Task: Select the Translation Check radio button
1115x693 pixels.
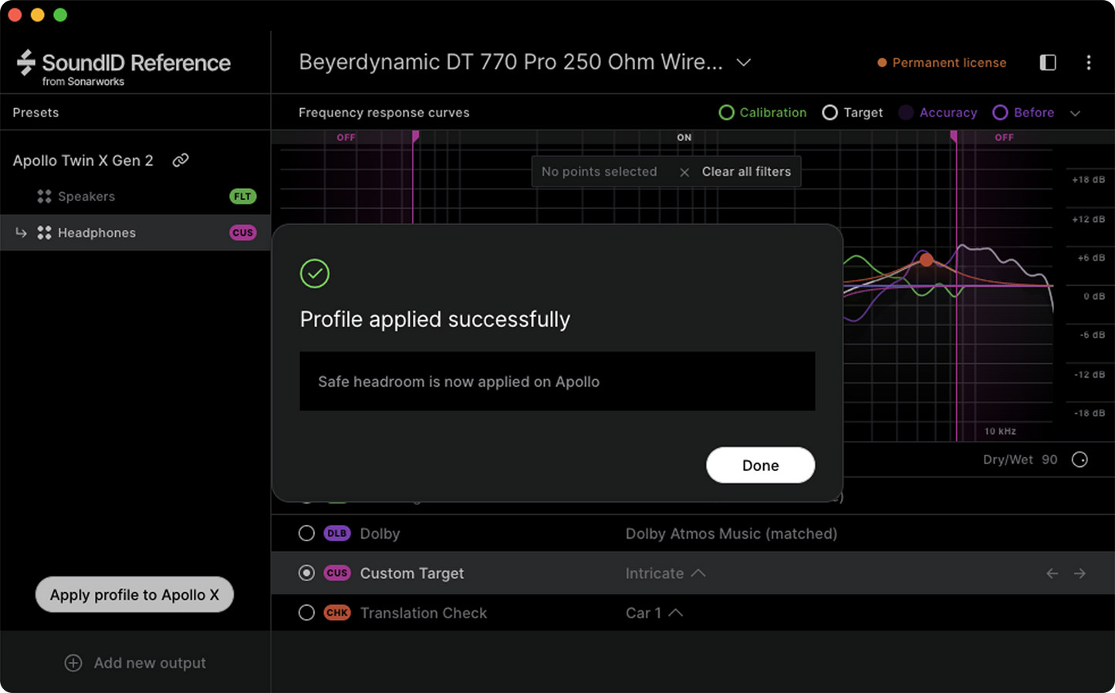Action: (x=306, y=612)
